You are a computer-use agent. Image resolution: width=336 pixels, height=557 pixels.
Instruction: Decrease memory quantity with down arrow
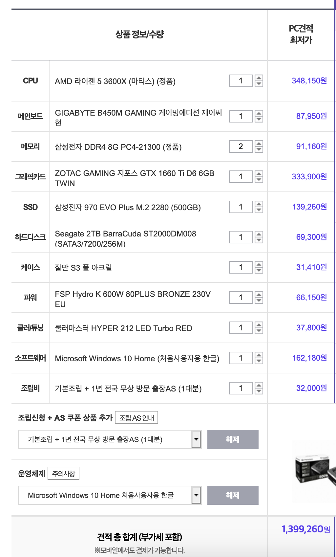(259, 149)
